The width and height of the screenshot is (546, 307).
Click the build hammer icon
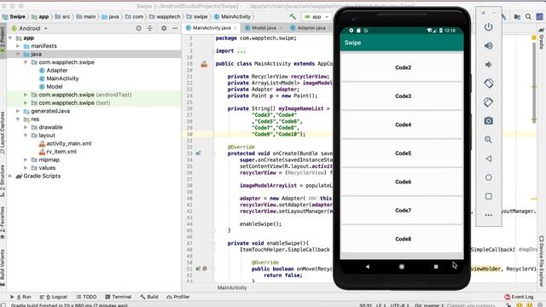point(293,16)
